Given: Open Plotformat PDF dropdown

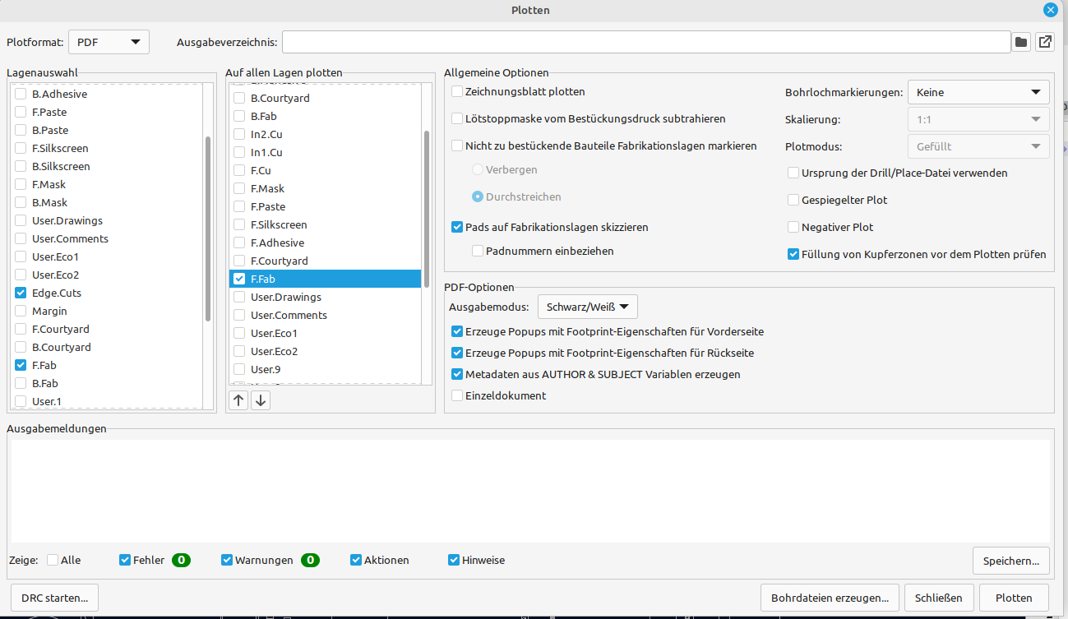Looking at the screenshot, I should 109,42.
